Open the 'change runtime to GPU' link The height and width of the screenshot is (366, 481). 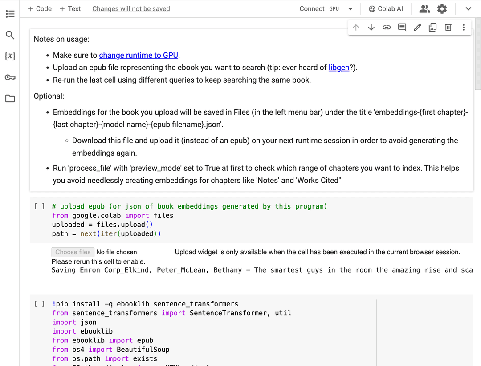point(139,55)
